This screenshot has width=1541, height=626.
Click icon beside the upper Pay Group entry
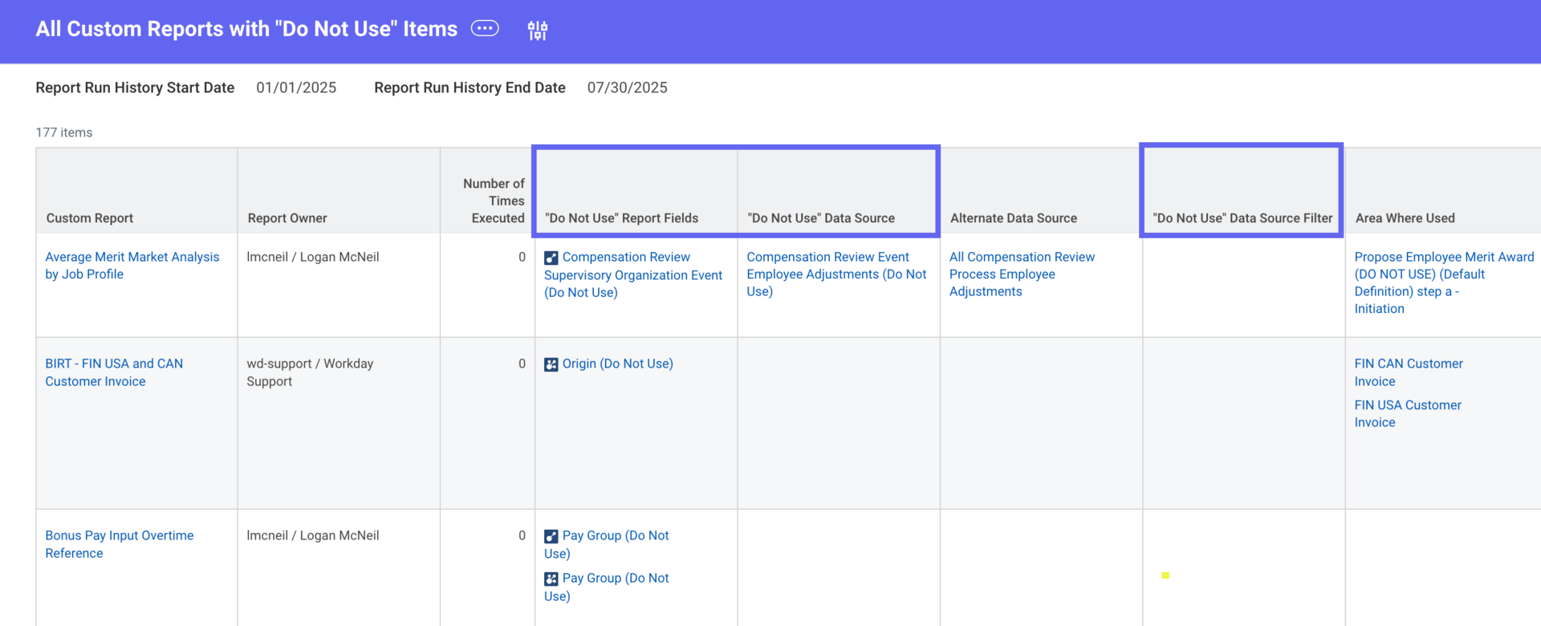[x=551, y=536]
